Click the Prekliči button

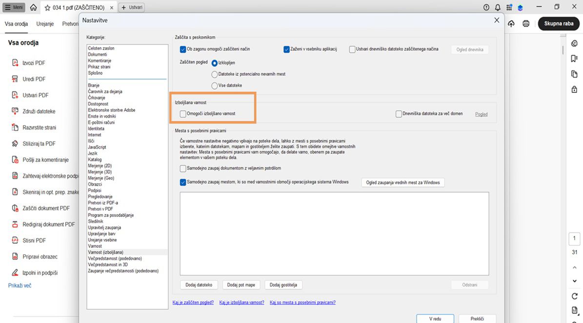point(477,319)
